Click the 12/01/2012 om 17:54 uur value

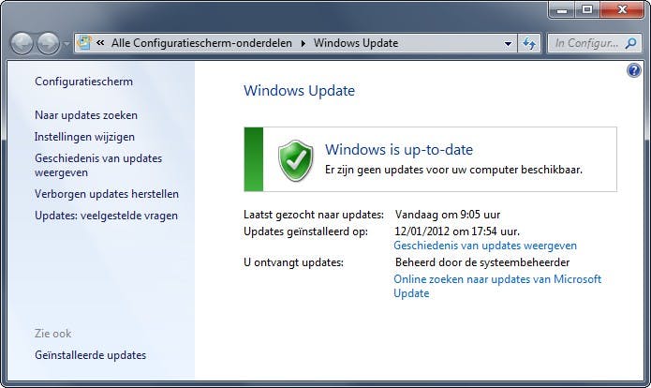[x=457, y=231]
